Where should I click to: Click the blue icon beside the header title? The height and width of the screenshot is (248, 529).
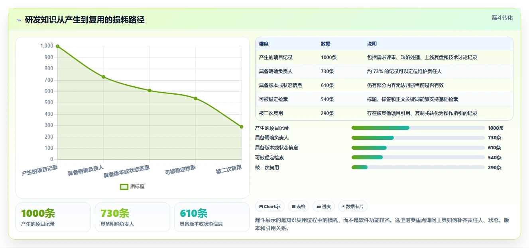click(19, 20)
